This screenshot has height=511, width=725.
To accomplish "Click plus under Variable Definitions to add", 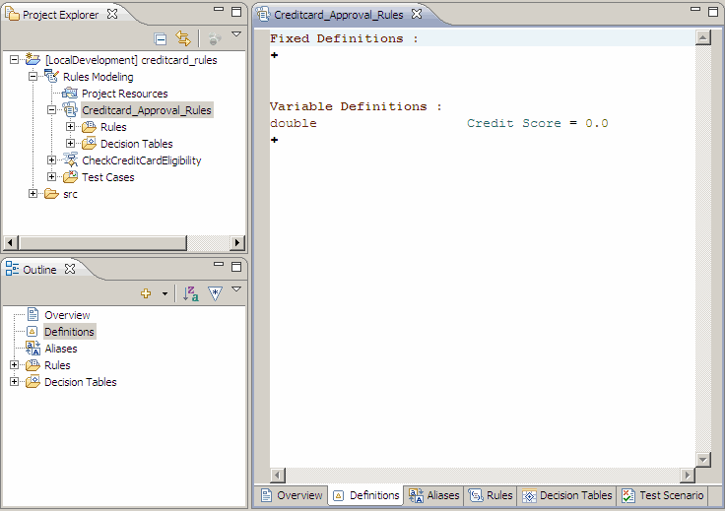I will tap(274, 140).
